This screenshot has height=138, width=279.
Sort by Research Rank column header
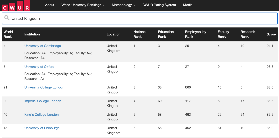coord(248,34)
